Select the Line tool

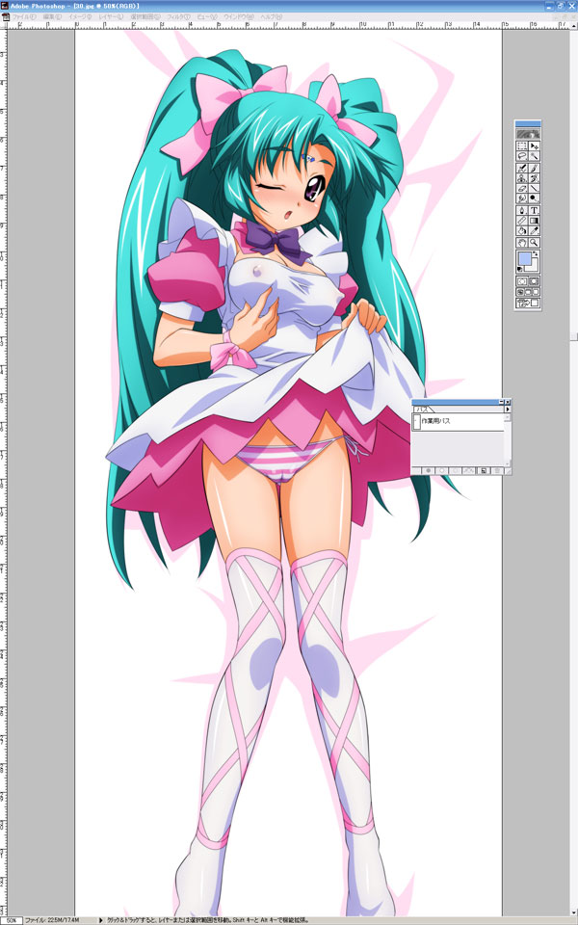coord(535,188)
